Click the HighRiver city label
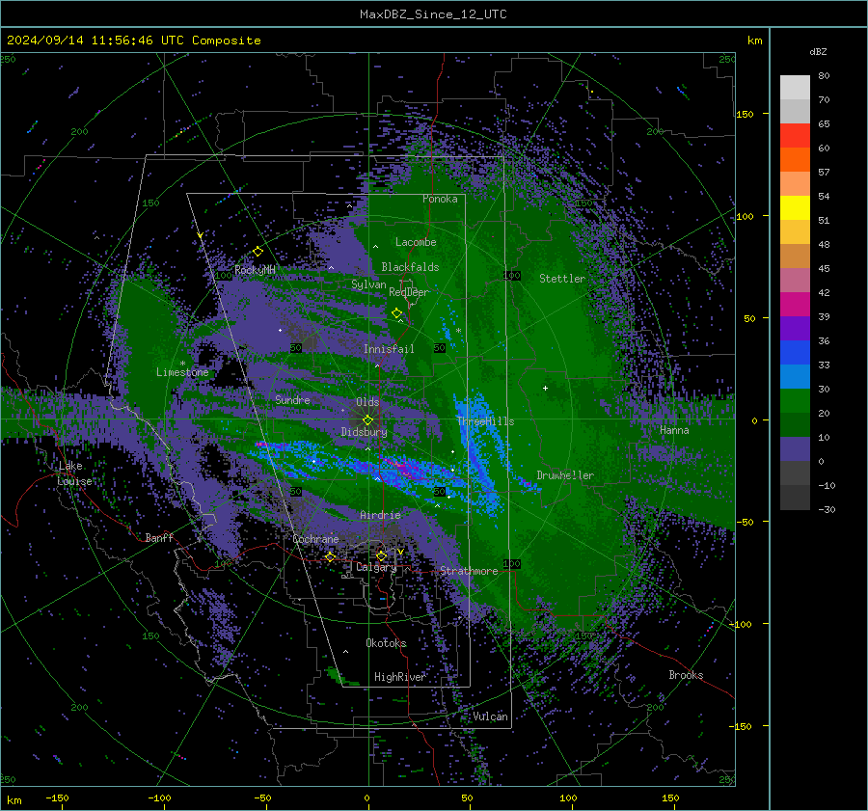Screen dimensions: 868x811 pos(399,677)
